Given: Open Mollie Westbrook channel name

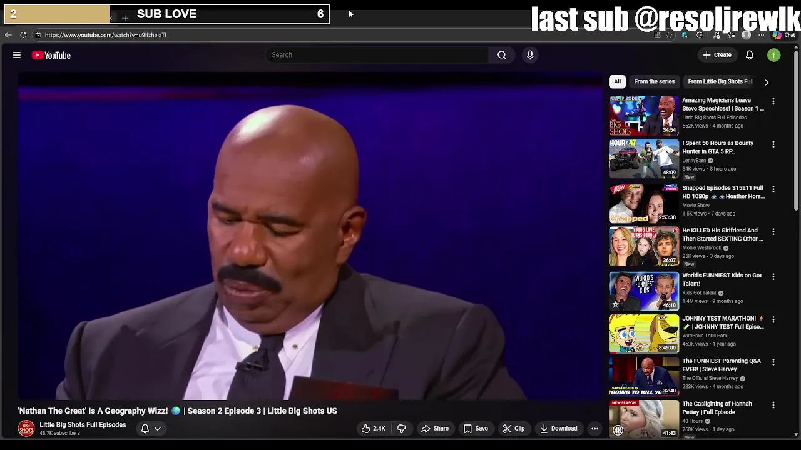Looking at the screenshot, I should tap(702, 248).
